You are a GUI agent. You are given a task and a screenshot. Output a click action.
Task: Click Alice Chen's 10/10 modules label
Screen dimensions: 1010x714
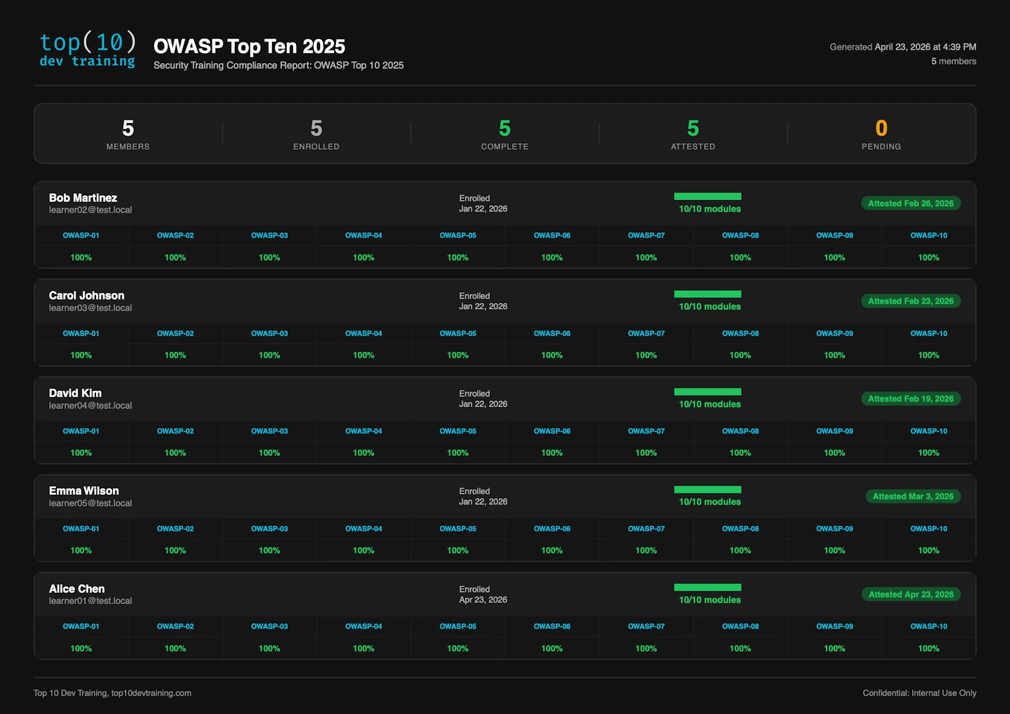click(710, 600)
